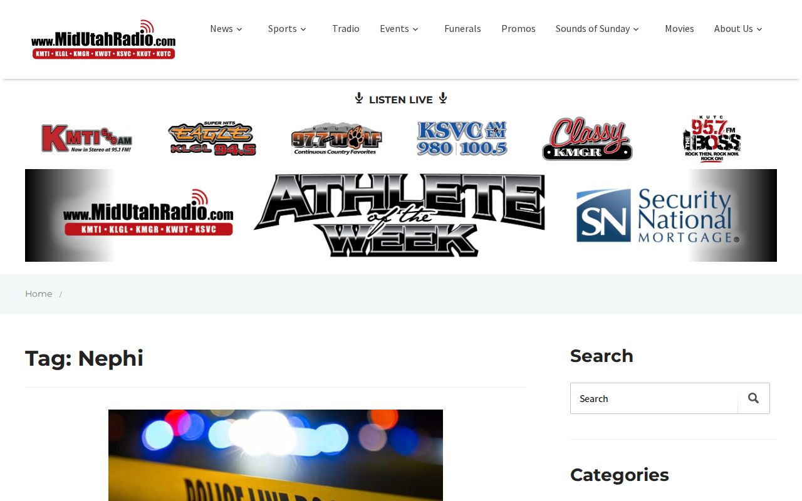The width and height of the screenshot is (802, 501).
Task: Click inside the Search text field
Action: click(654, 398)
